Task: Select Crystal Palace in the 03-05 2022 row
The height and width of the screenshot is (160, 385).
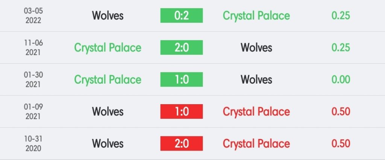Action: pos(256,16)
